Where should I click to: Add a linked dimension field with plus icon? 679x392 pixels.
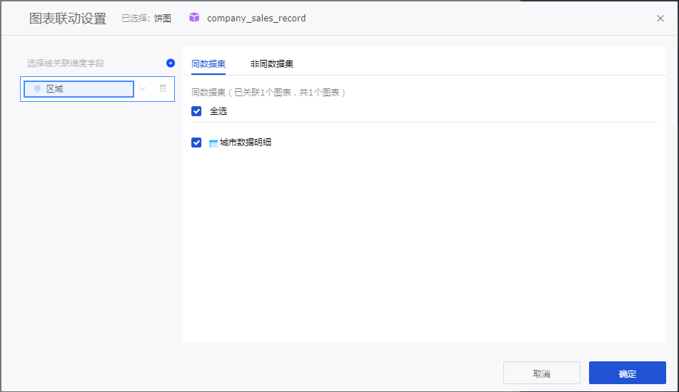pyautogui.click(x=171, y=63)
